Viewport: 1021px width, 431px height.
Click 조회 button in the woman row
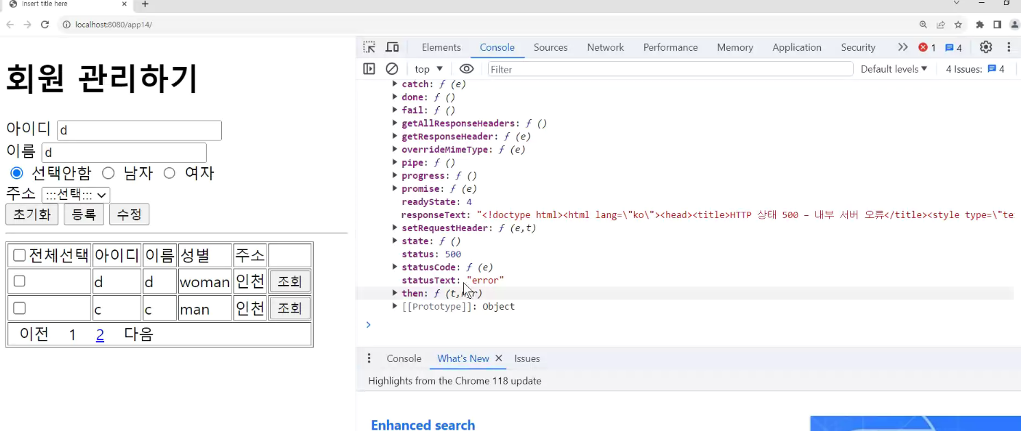(x=290, y=282)
